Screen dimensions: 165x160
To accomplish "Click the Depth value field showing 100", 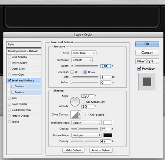I will 106,66.
